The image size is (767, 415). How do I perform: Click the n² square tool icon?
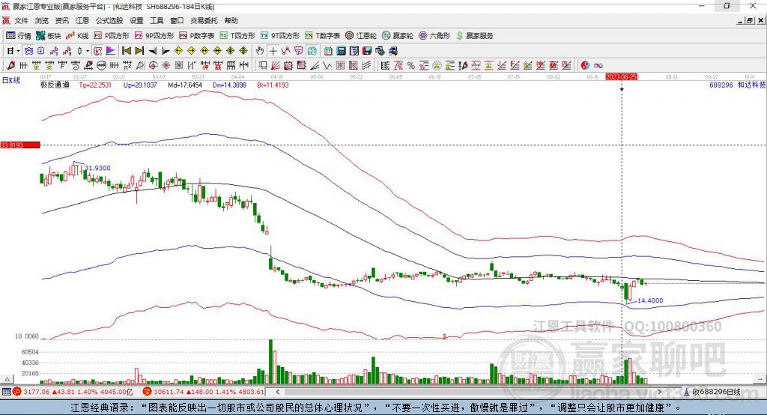[127, 66]
